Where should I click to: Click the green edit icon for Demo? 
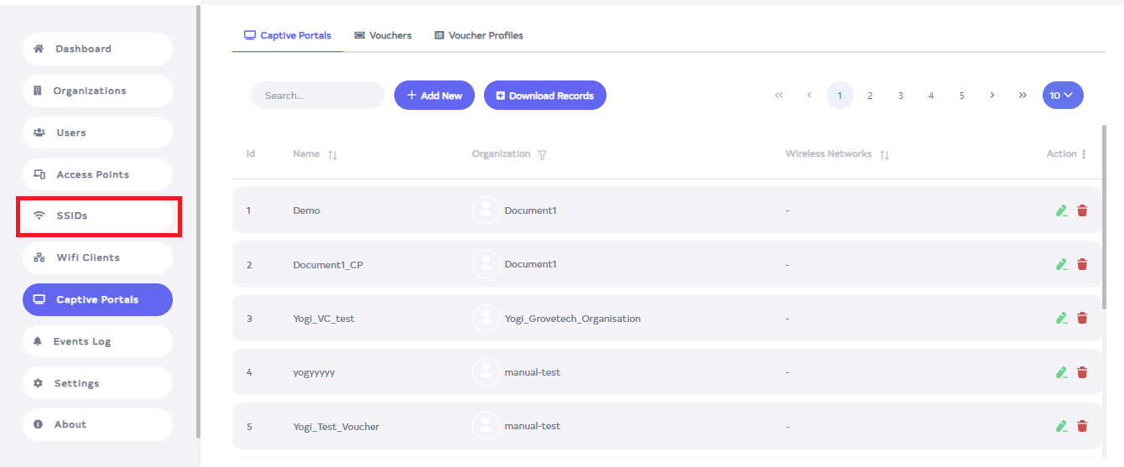pos(1061,210)
